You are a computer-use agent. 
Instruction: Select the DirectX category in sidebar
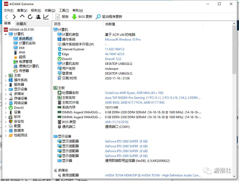point(19,107)
